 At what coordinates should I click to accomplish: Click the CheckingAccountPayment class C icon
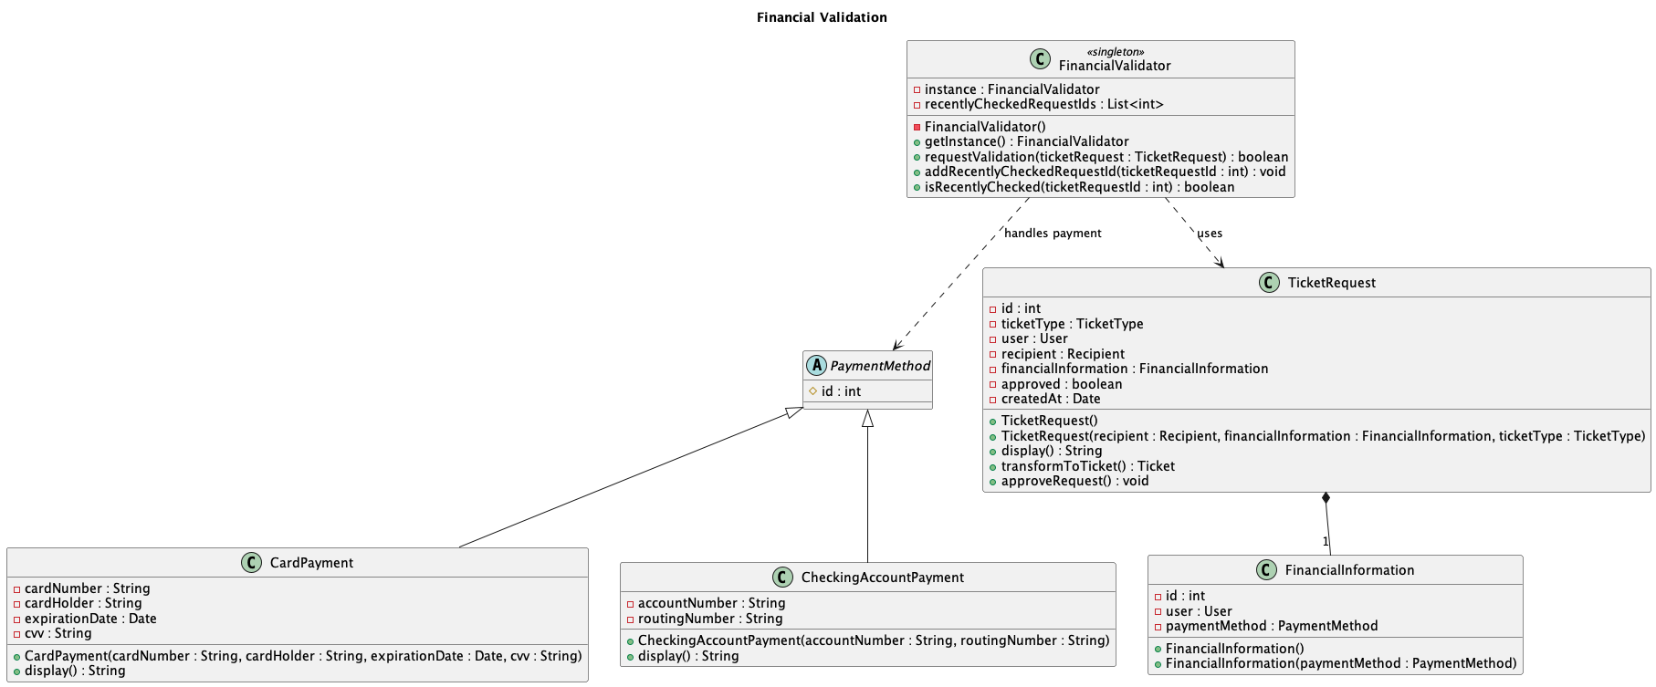pos(782,578)
